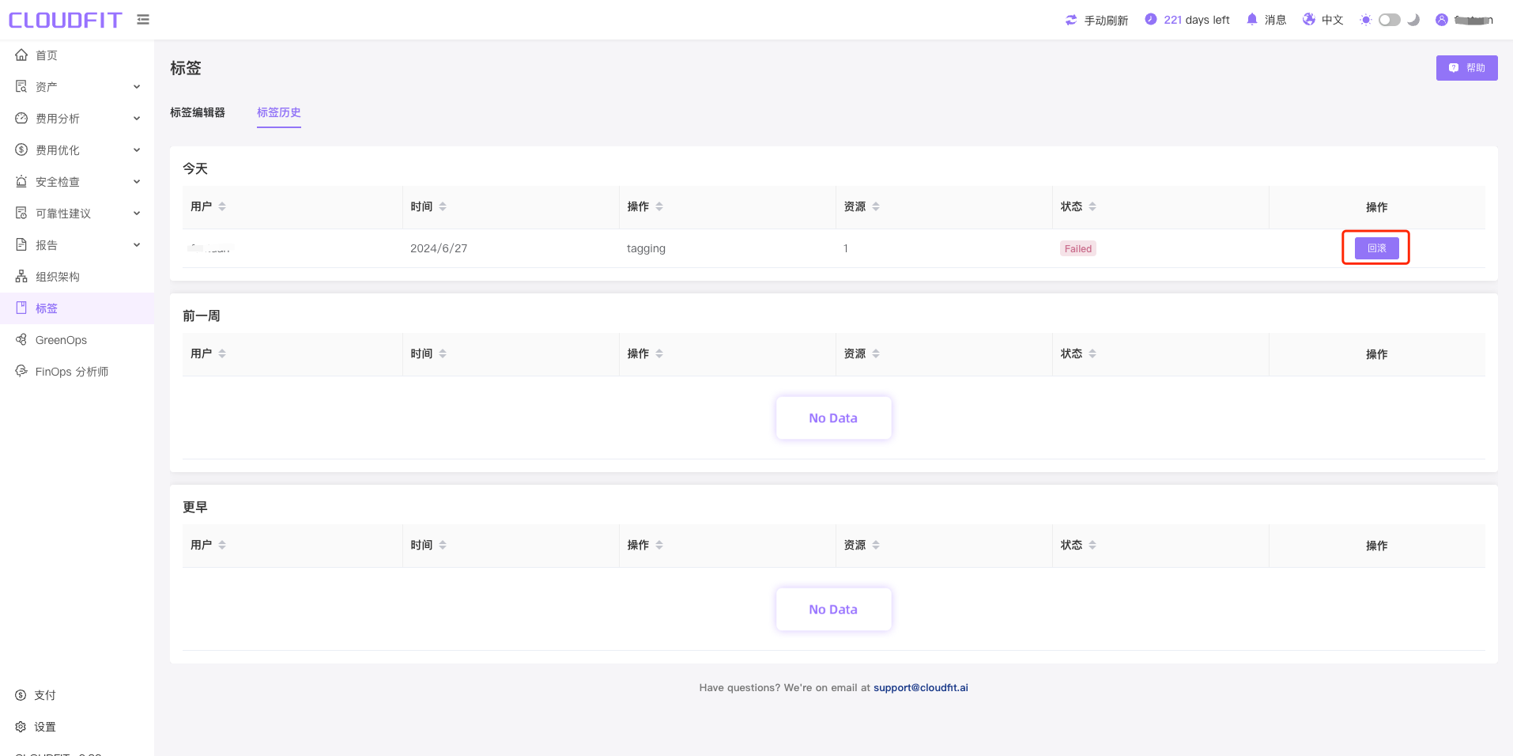Select the 标签历史 tab
This screenshot has height=756, width=1513.
(279, 112)
